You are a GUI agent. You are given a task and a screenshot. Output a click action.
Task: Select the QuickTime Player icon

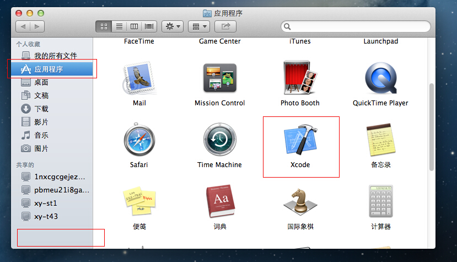coord(380,78)
